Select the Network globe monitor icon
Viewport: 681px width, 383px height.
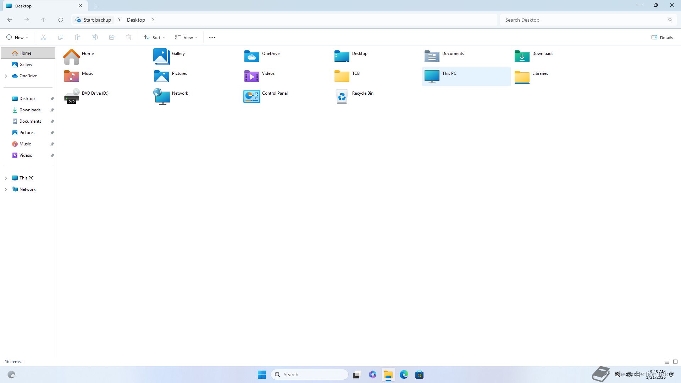coord(162,96)
